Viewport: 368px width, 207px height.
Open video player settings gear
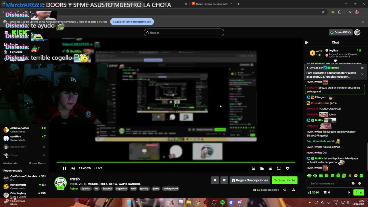[287, 168]
